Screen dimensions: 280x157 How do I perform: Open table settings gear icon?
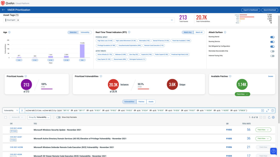[273, 117]
